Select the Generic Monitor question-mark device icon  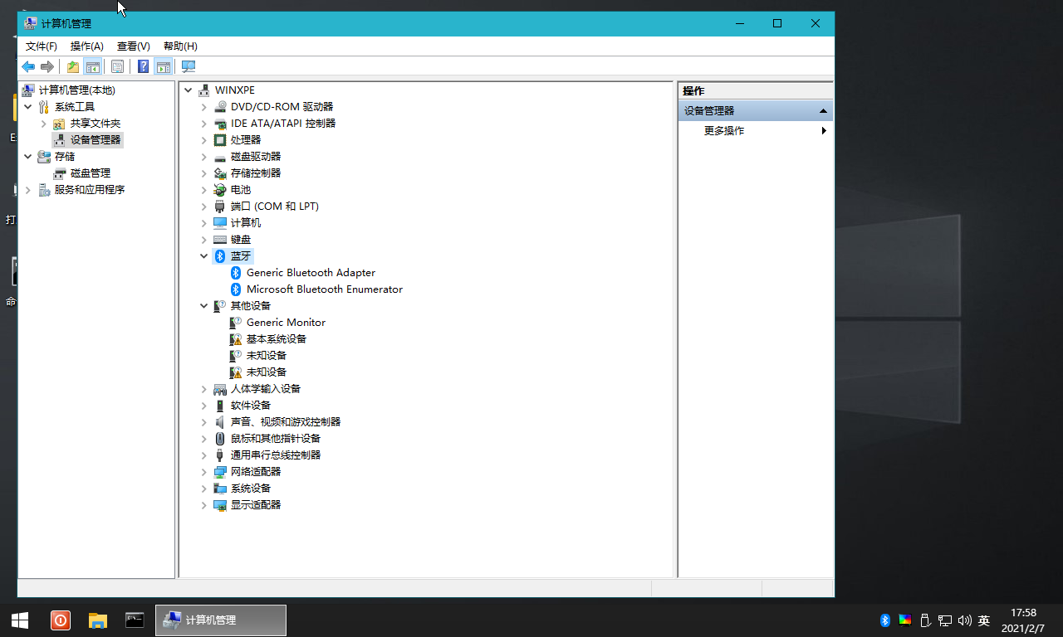[x=236, y=323]
